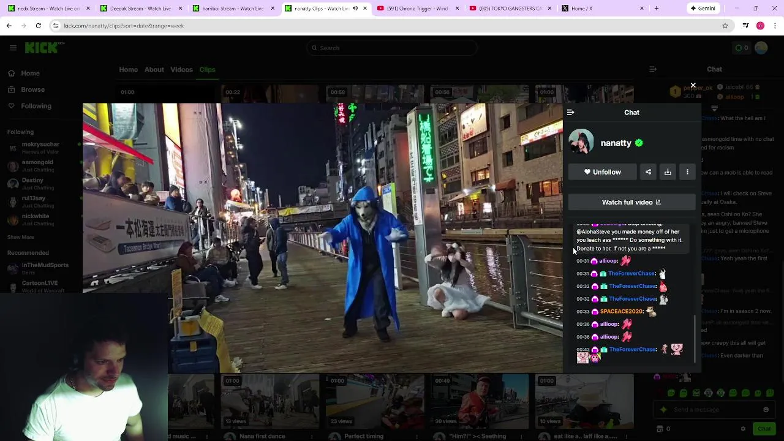Click the clip video player

coord(323,238)
